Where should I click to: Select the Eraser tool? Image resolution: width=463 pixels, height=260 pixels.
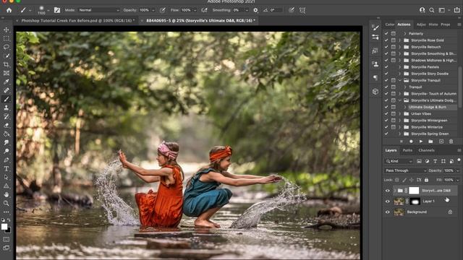click(x=7, y=125)
